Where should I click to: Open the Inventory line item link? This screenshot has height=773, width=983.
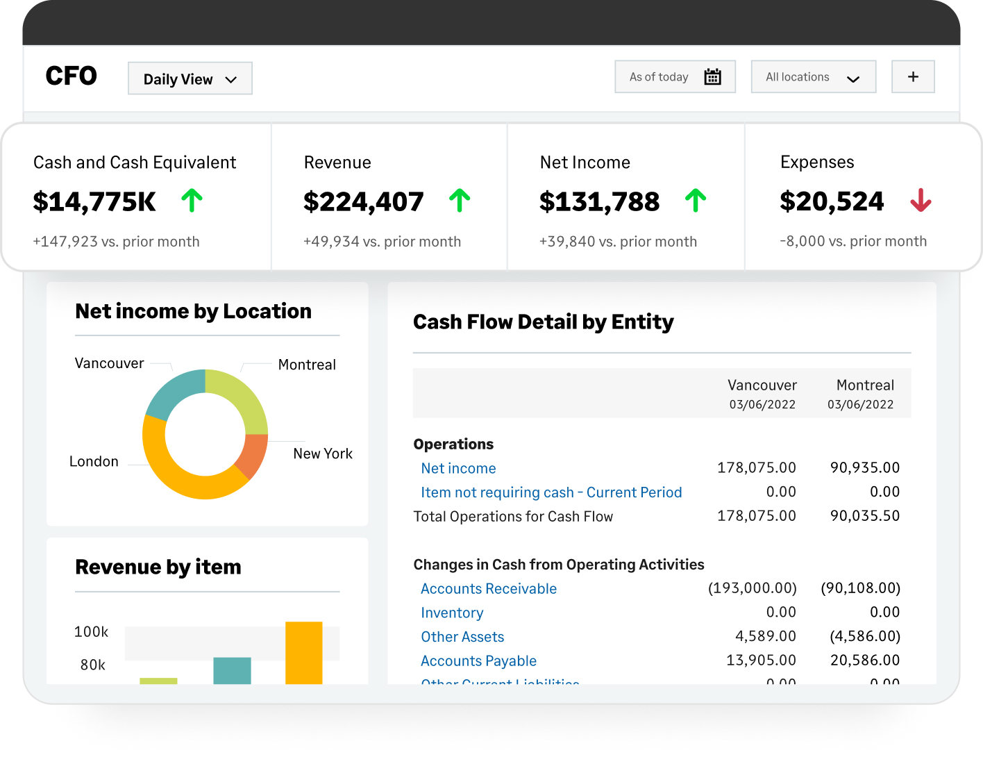click(x=452, y=613)
